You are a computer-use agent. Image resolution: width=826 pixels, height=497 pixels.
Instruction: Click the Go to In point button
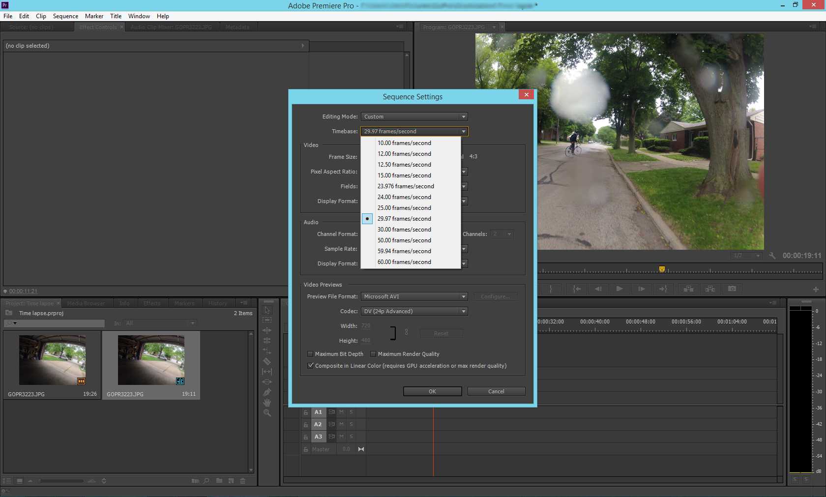point(577,289)
